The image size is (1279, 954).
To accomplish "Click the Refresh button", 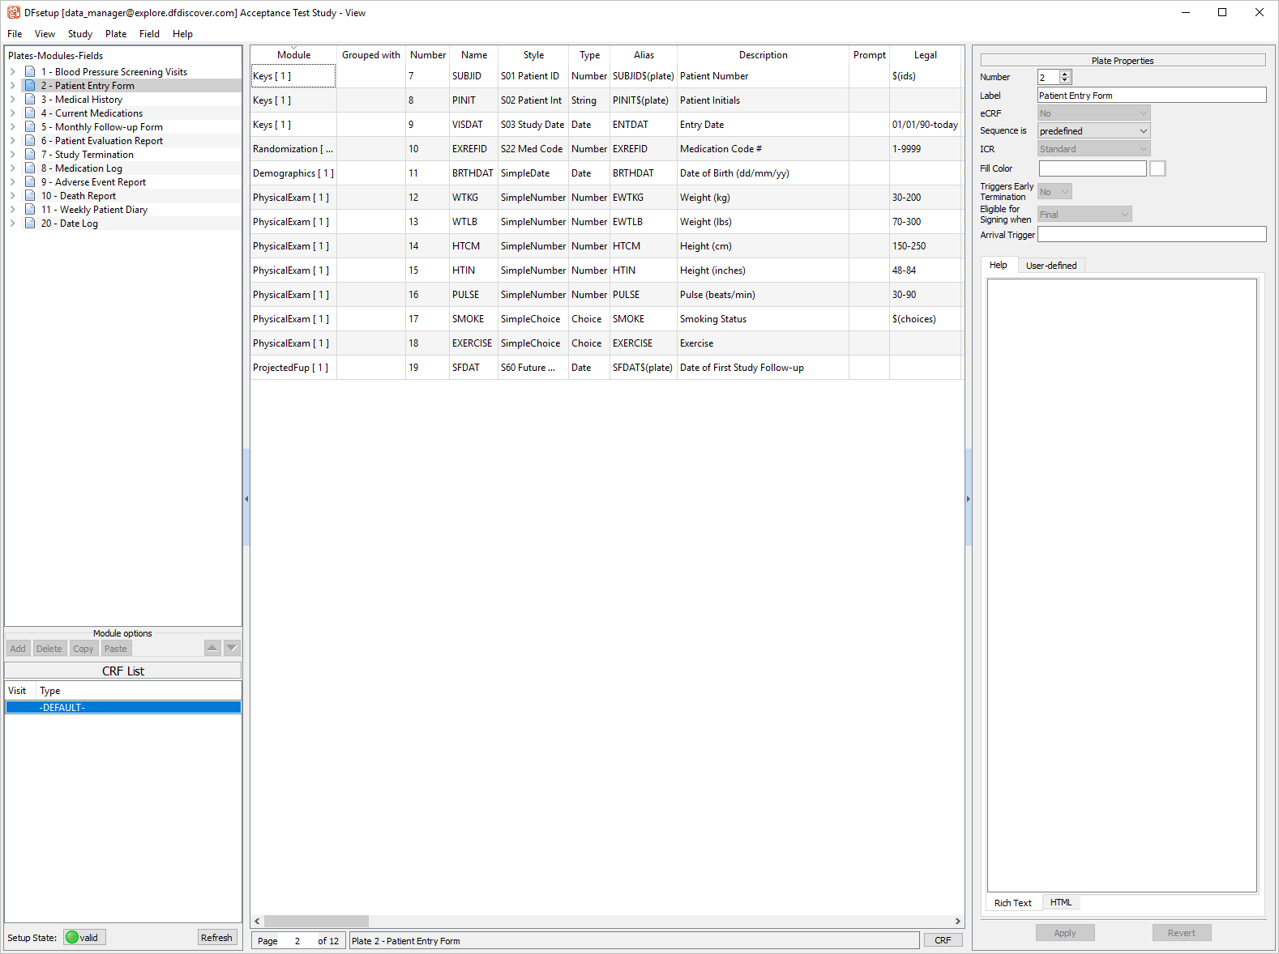I will pos(216,938).
